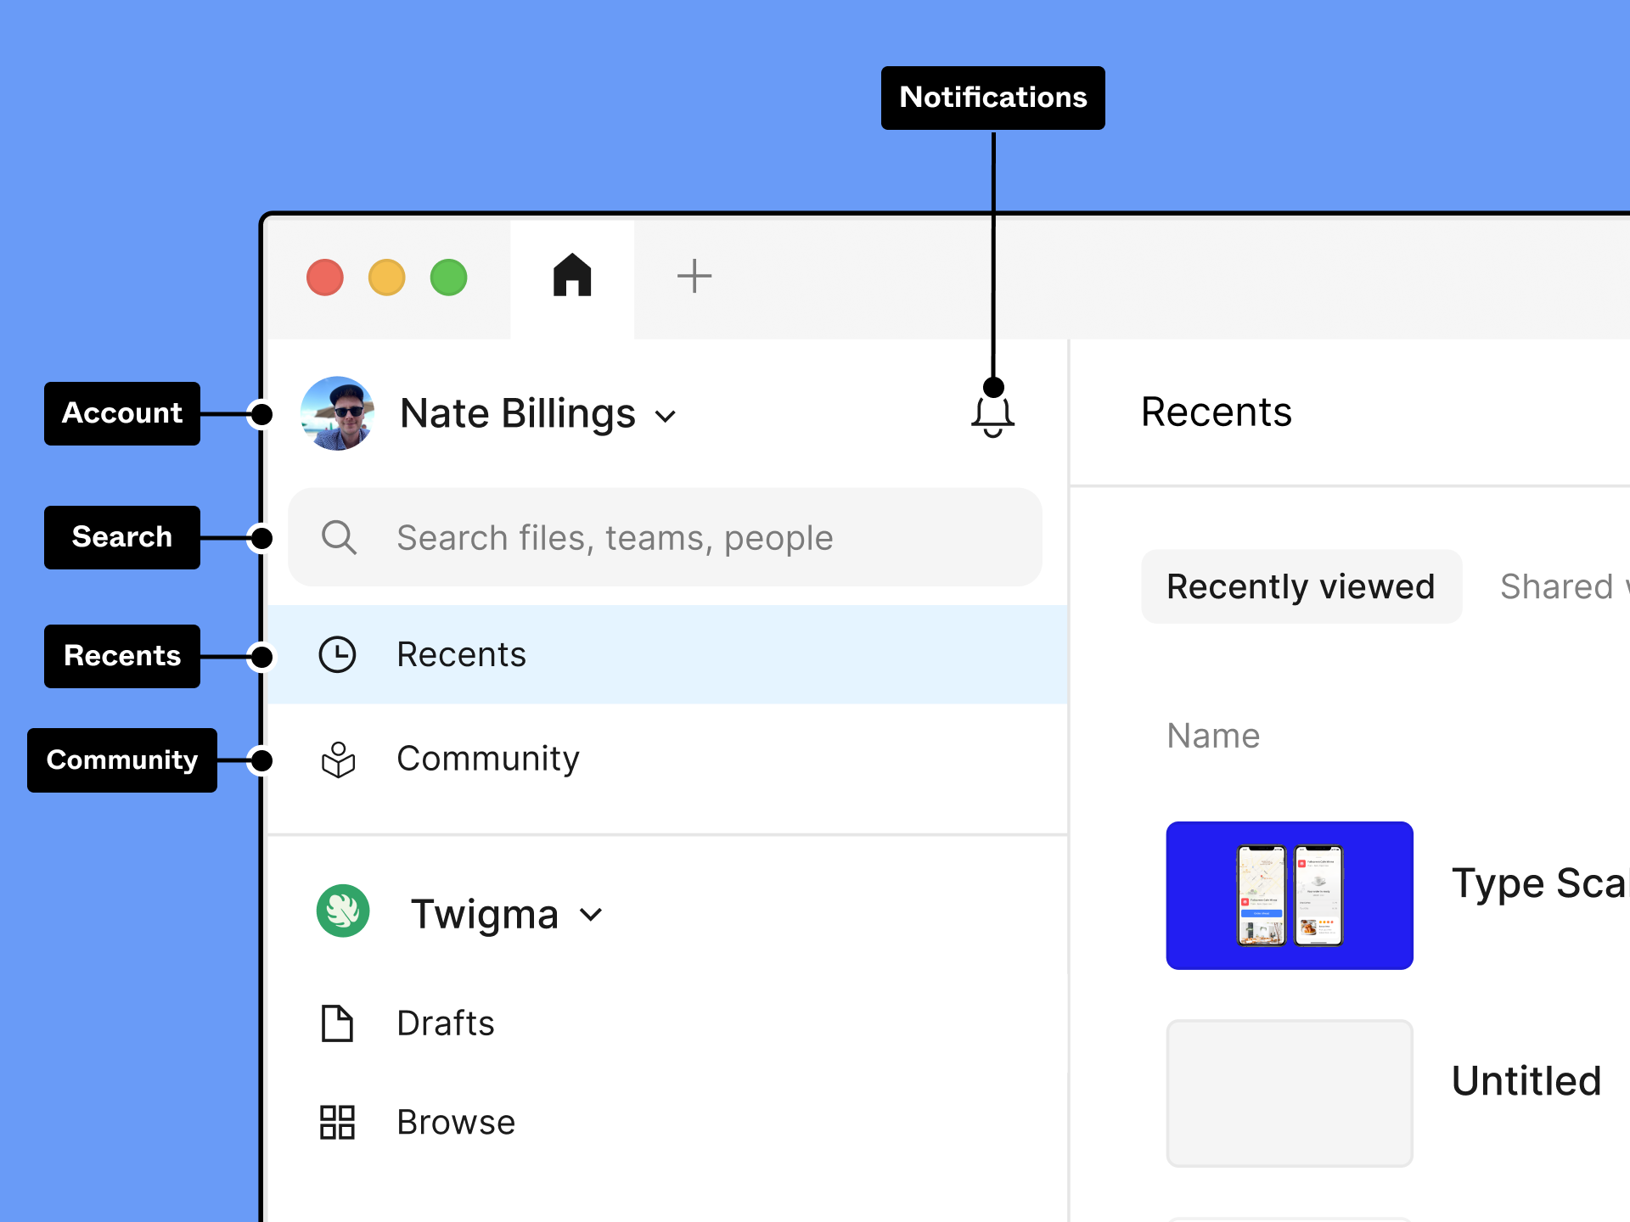Click the Home tab icon
The width and height of the screenshot is (1630, 1222).
[x=572, y=276]
